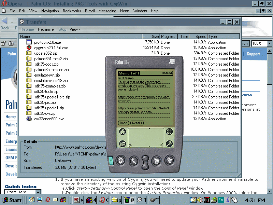Click the cygwin-b20.1-full.exe file icon
273x205 pixels.
click(x=29, y=47)
